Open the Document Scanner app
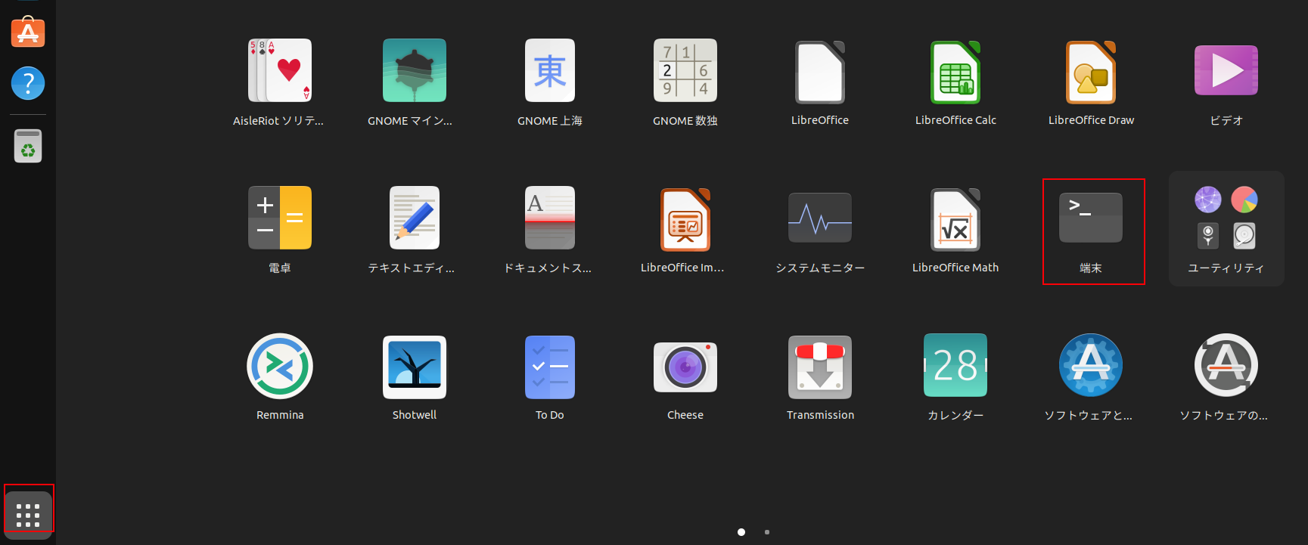Image resolution: width=1308 pixels, height=545 pixels. click(x=550, y=218)
